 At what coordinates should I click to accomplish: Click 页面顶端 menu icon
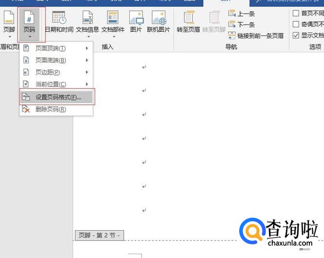coord(26,48)
